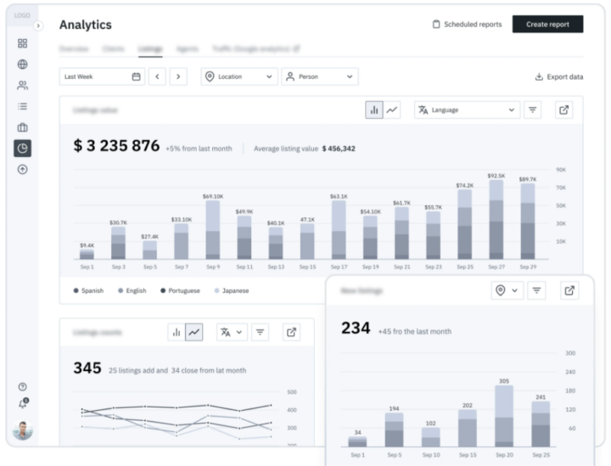Screen dimensions: 611x466
Task: Click the 345 listings count figure
Action: click(87, 368)
